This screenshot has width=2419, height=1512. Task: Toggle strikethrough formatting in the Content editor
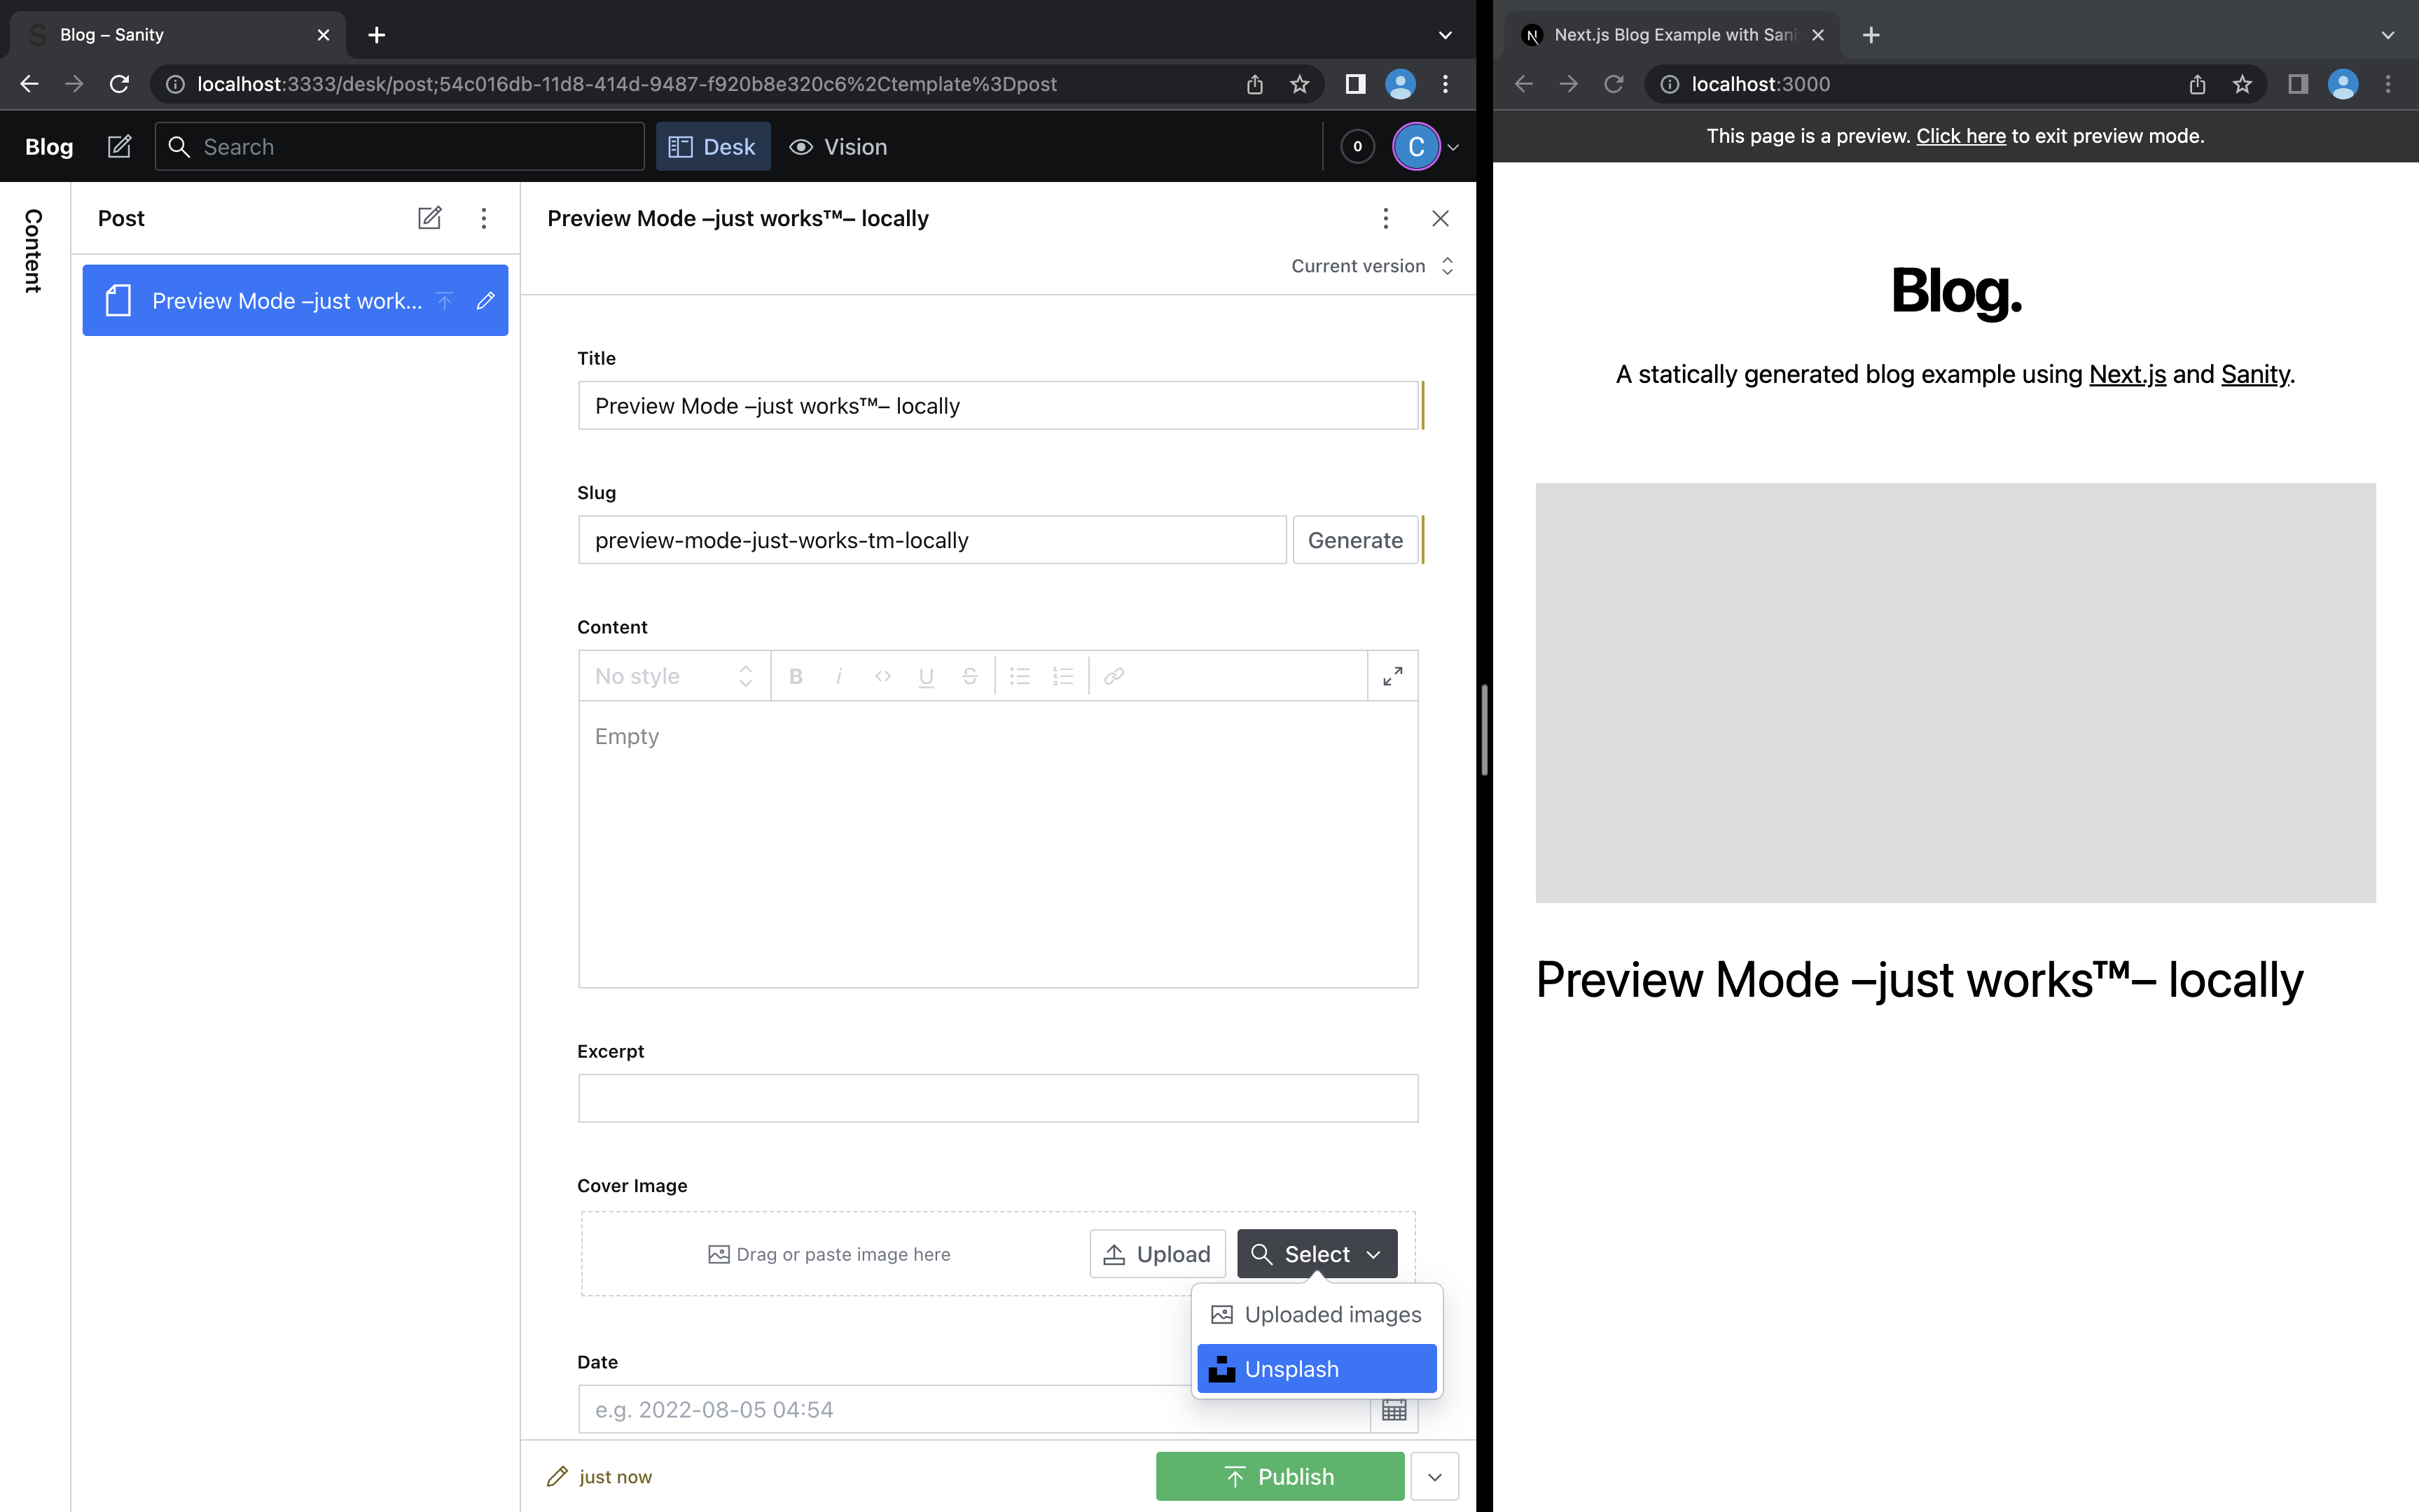(969, 676)
